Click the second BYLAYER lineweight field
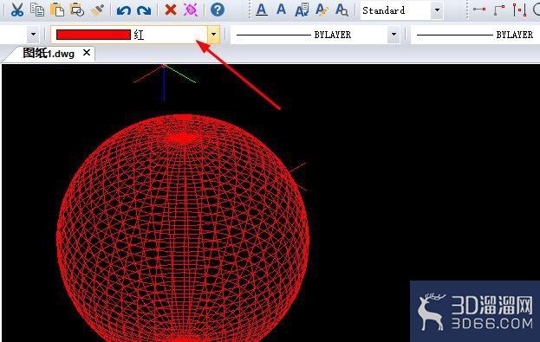 tap(475, 35)
